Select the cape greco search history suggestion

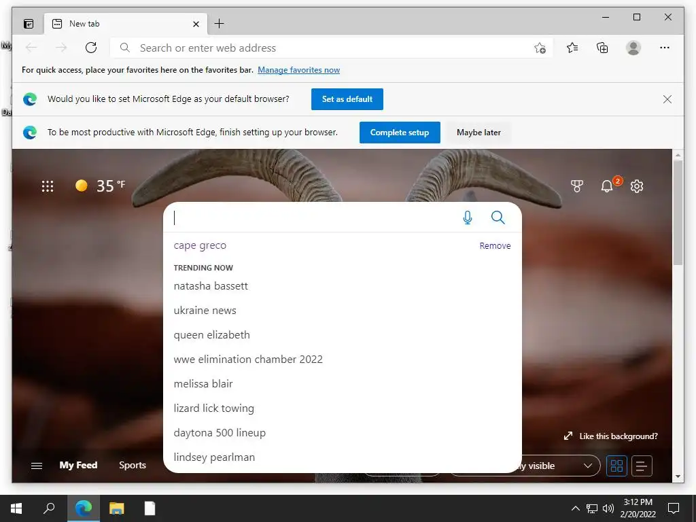[x=200, y=245]
